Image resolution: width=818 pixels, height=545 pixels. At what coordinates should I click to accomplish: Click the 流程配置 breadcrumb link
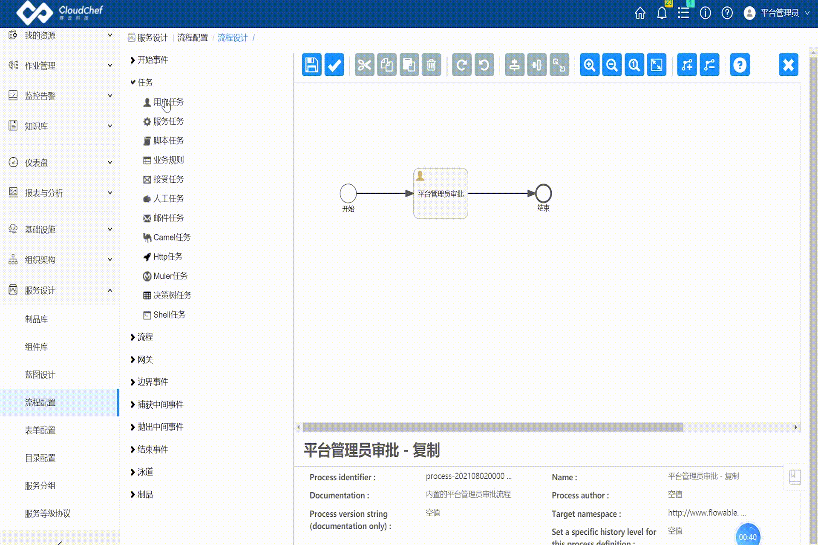coord(193,38)
